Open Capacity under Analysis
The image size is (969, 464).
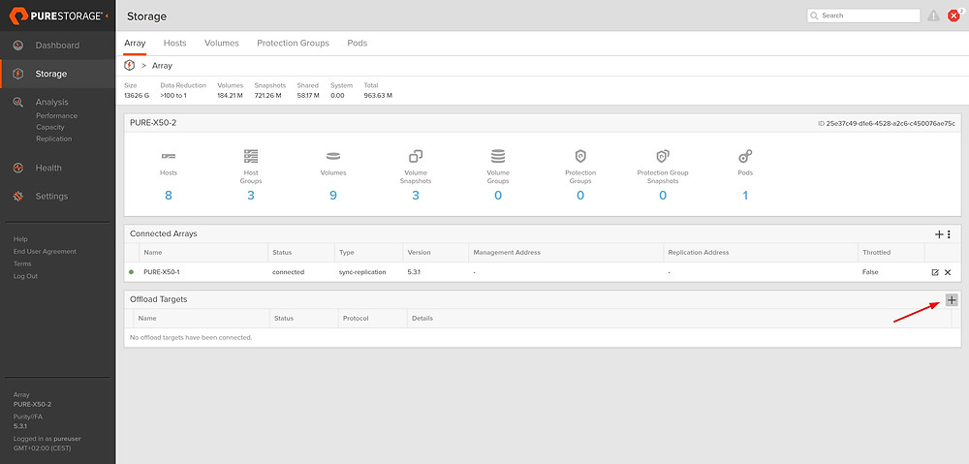(50, 127)
